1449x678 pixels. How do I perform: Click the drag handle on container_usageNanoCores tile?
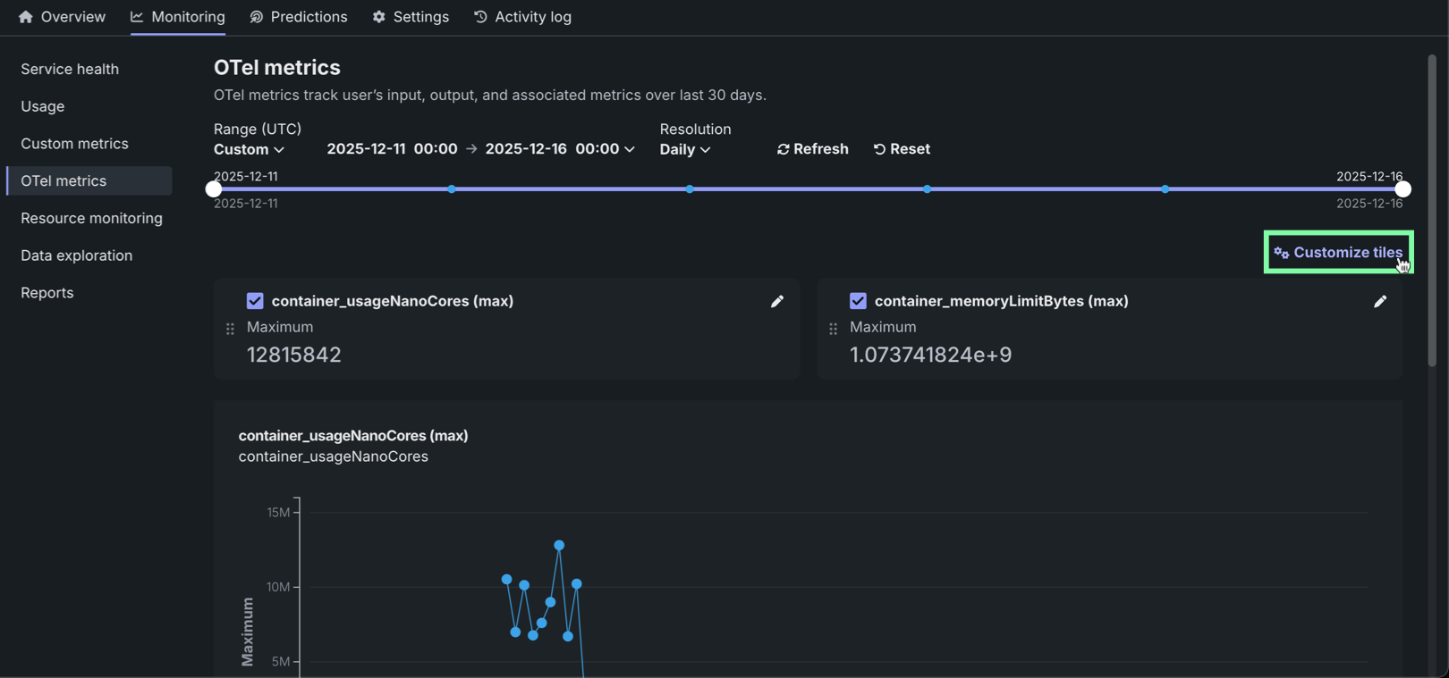(x=230, y=329)
